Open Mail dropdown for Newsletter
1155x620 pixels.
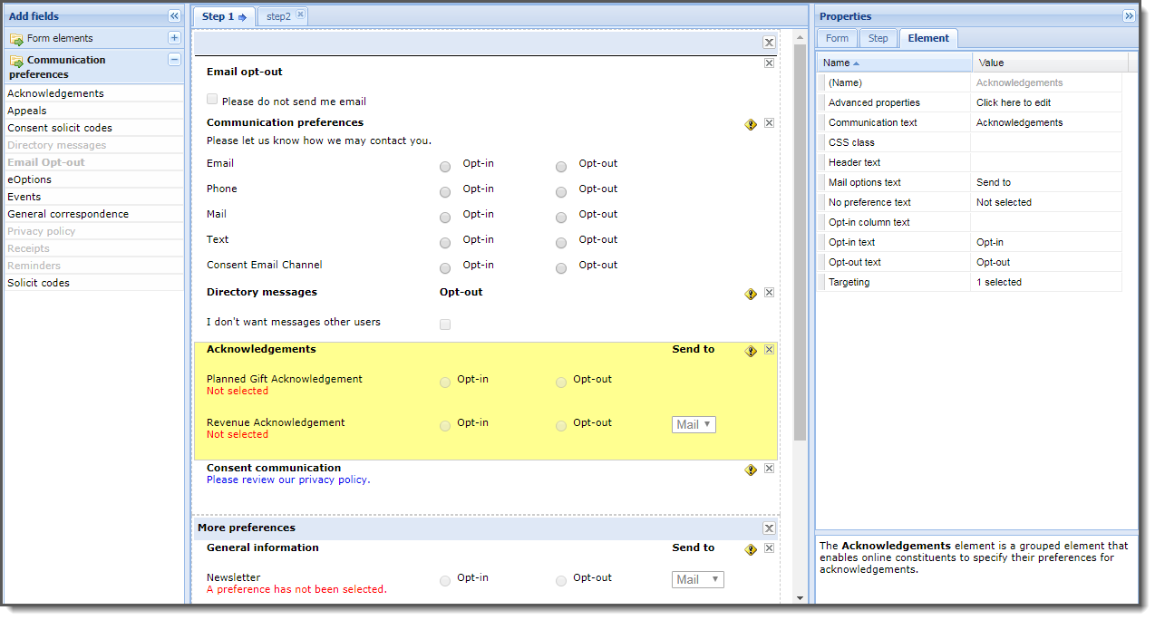click(698, 579)
